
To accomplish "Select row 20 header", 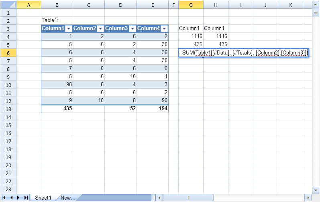I will (8, 165).
